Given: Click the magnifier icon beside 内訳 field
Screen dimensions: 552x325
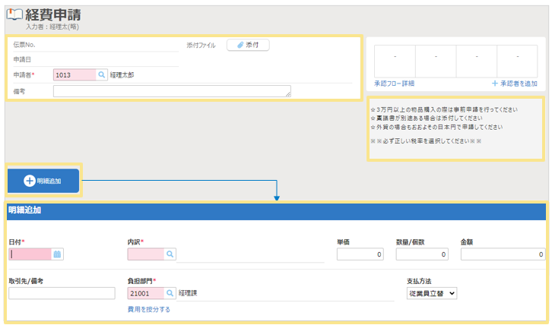Looking at the screenshot, I should (x=170, y=254).
